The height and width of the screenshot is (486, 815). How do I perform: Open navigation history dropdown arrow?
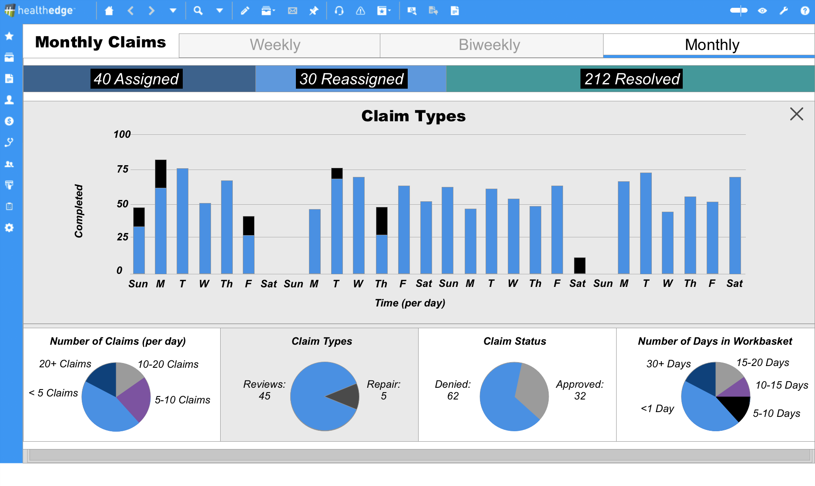pos(173,11)
